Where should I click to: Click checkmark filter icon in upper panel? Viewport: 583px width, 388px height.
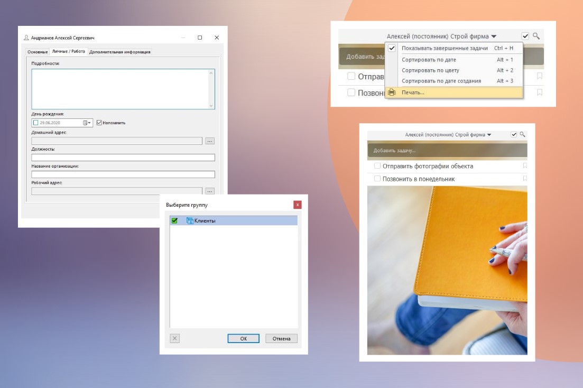tap(525, 36)
